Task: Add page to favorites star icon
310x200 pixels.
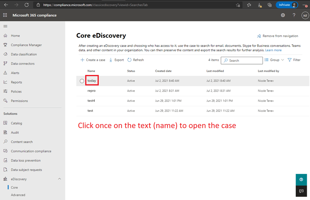Action: pos(238,5)
